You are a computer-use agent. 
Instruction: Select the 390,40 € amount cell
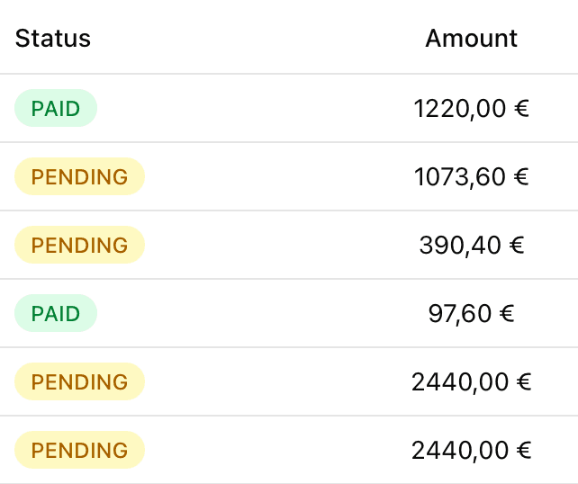pos(471,246)
